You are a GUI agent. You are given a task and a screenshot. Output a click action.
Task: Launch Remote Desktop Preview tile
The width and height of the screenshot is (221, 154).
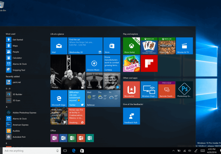click(167, 90)
